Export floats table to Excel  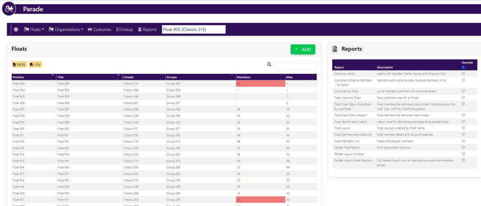(x=19, y=64)
